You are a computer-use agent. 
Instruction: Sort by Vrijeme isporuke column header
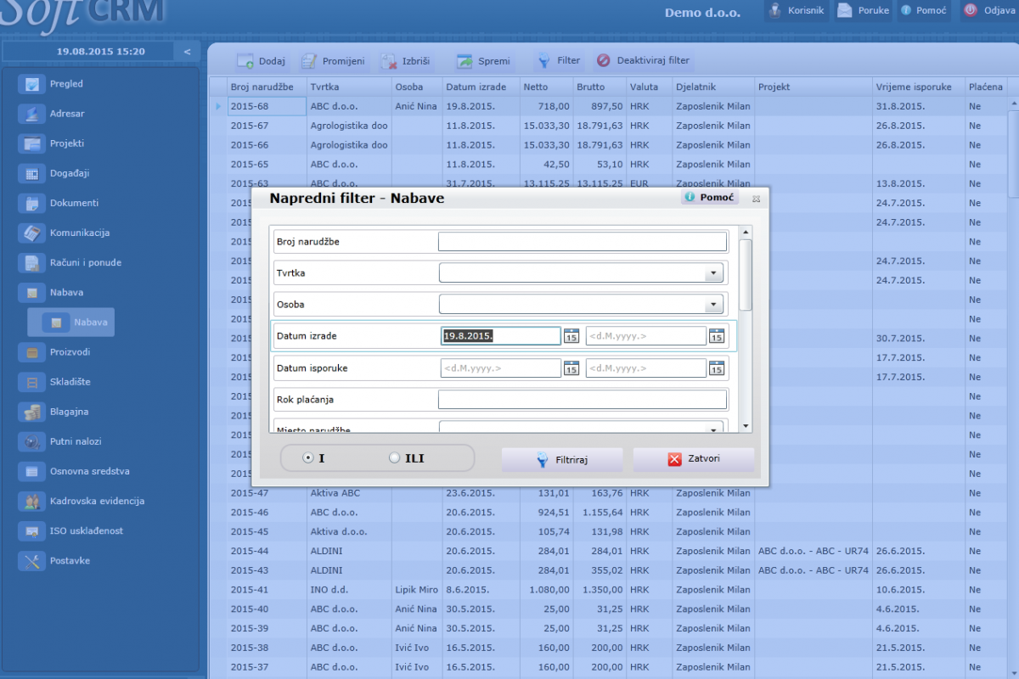point(919,87)
